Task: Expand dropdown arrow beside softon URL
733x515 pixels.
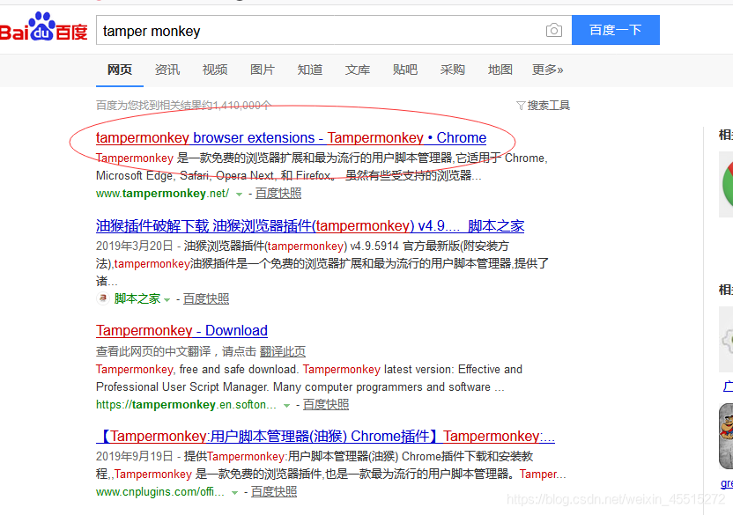Action: click(x=286, y=406)
